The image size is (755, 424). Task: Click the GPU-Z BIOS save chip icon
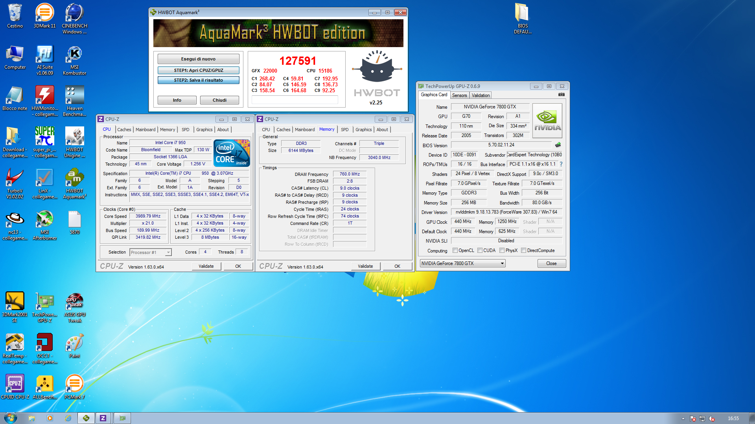(x=558, y=145)
